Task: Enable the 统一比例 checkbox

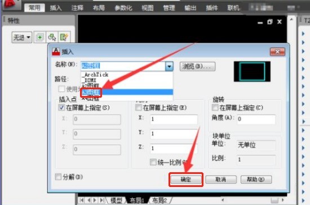Action: click(153, 162)
